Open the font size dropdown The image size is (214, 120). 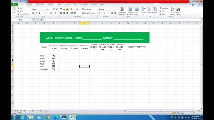click(51, 9)
